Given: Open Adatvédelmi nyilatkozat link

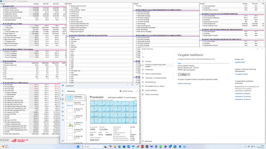Looking at the screenshot, I should (x=243, y=100).
